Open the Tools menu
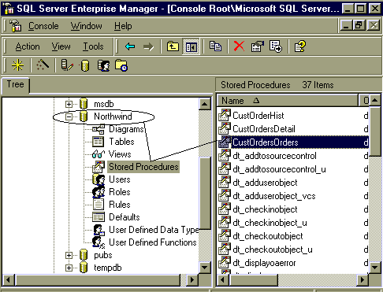The width and height of the screenshot is (383, 292). pos(93,46)
